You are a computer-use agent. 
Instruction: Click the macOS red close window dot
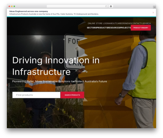[9, 6]
